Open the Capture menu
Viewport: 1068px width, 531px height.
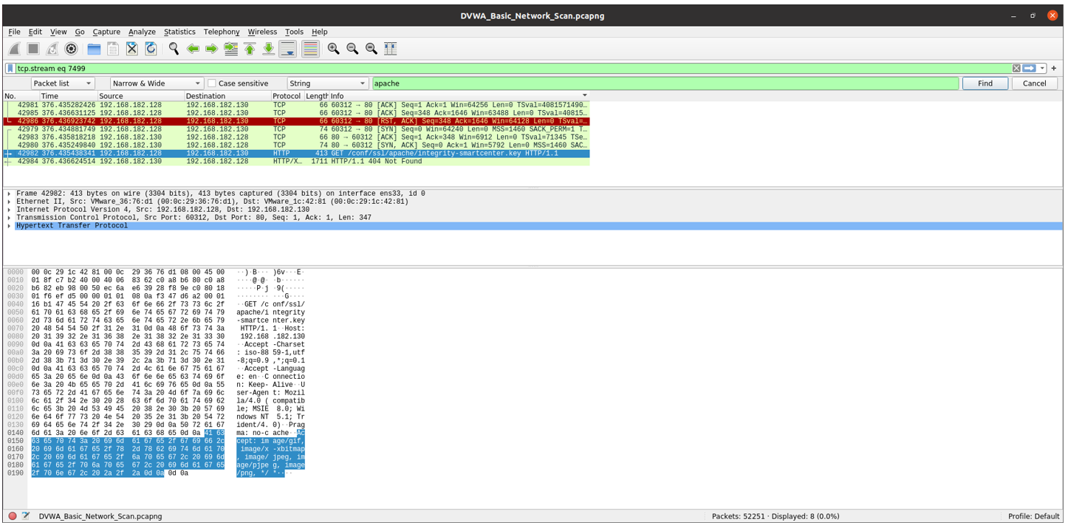tap(106, 32)
